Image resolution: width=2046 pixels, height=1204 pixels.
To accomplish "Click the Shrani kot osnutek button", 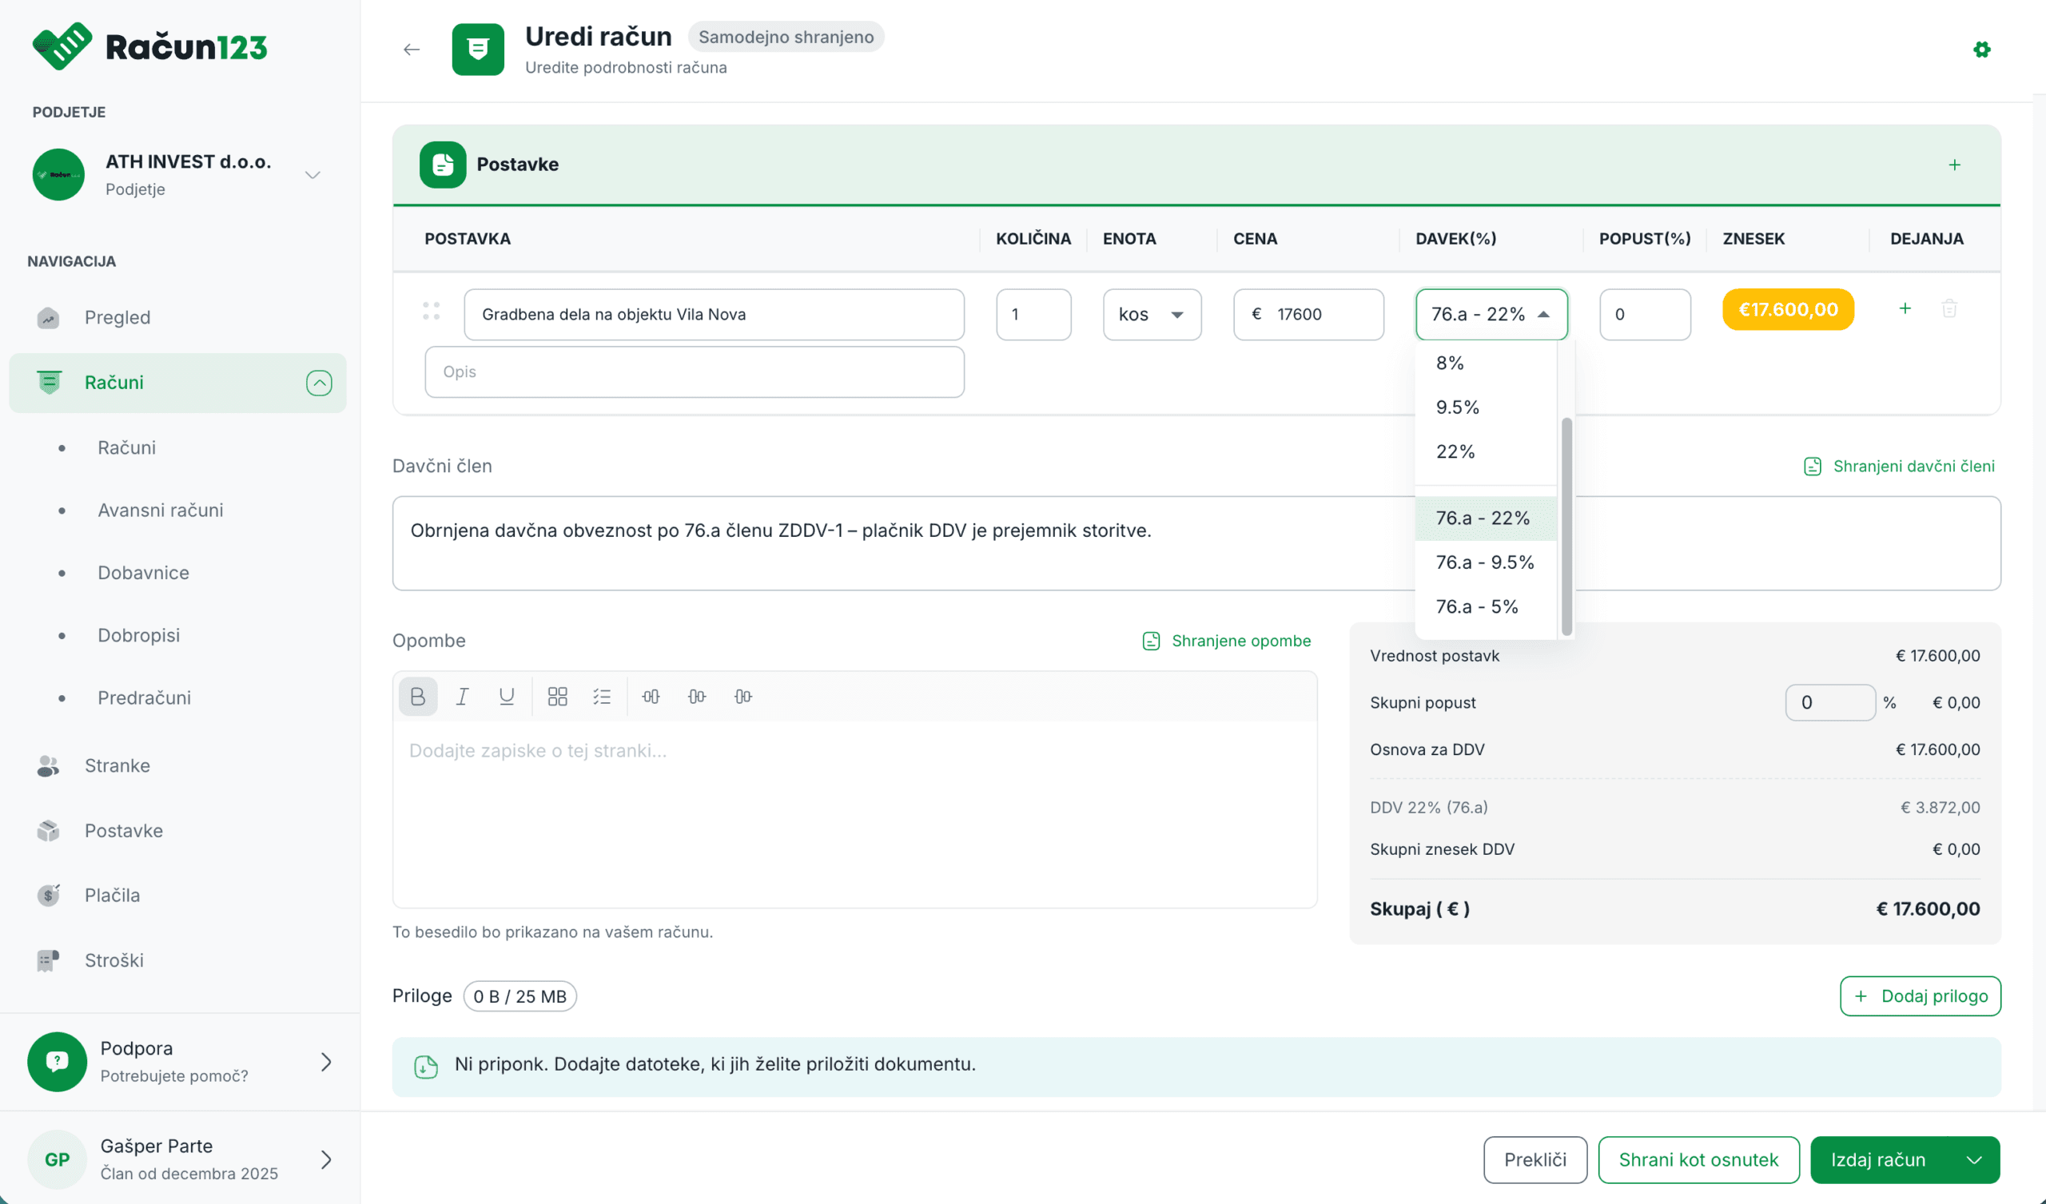I will [x=1698, y=1160].
